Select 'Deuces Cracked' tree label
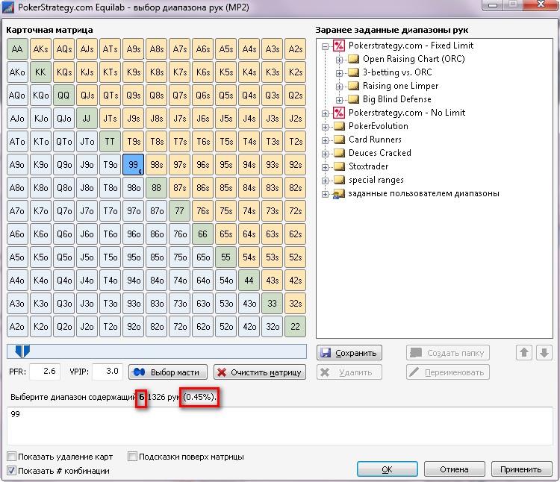Screen dimensions: 560x482 (379, 153)
